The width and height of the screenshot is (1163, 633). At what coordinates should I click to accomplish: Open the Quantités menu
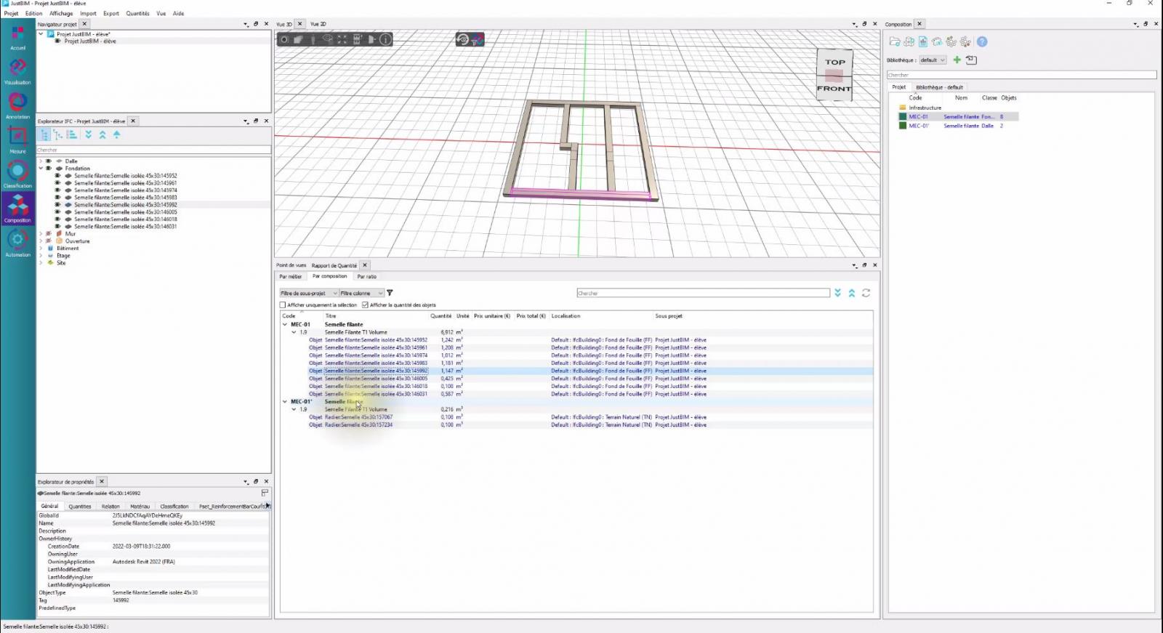tap(137, 13)
